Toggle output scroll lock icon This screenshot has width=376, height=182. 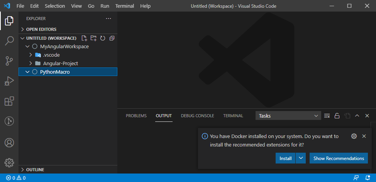pyautogui.click(x=337, y=116)
